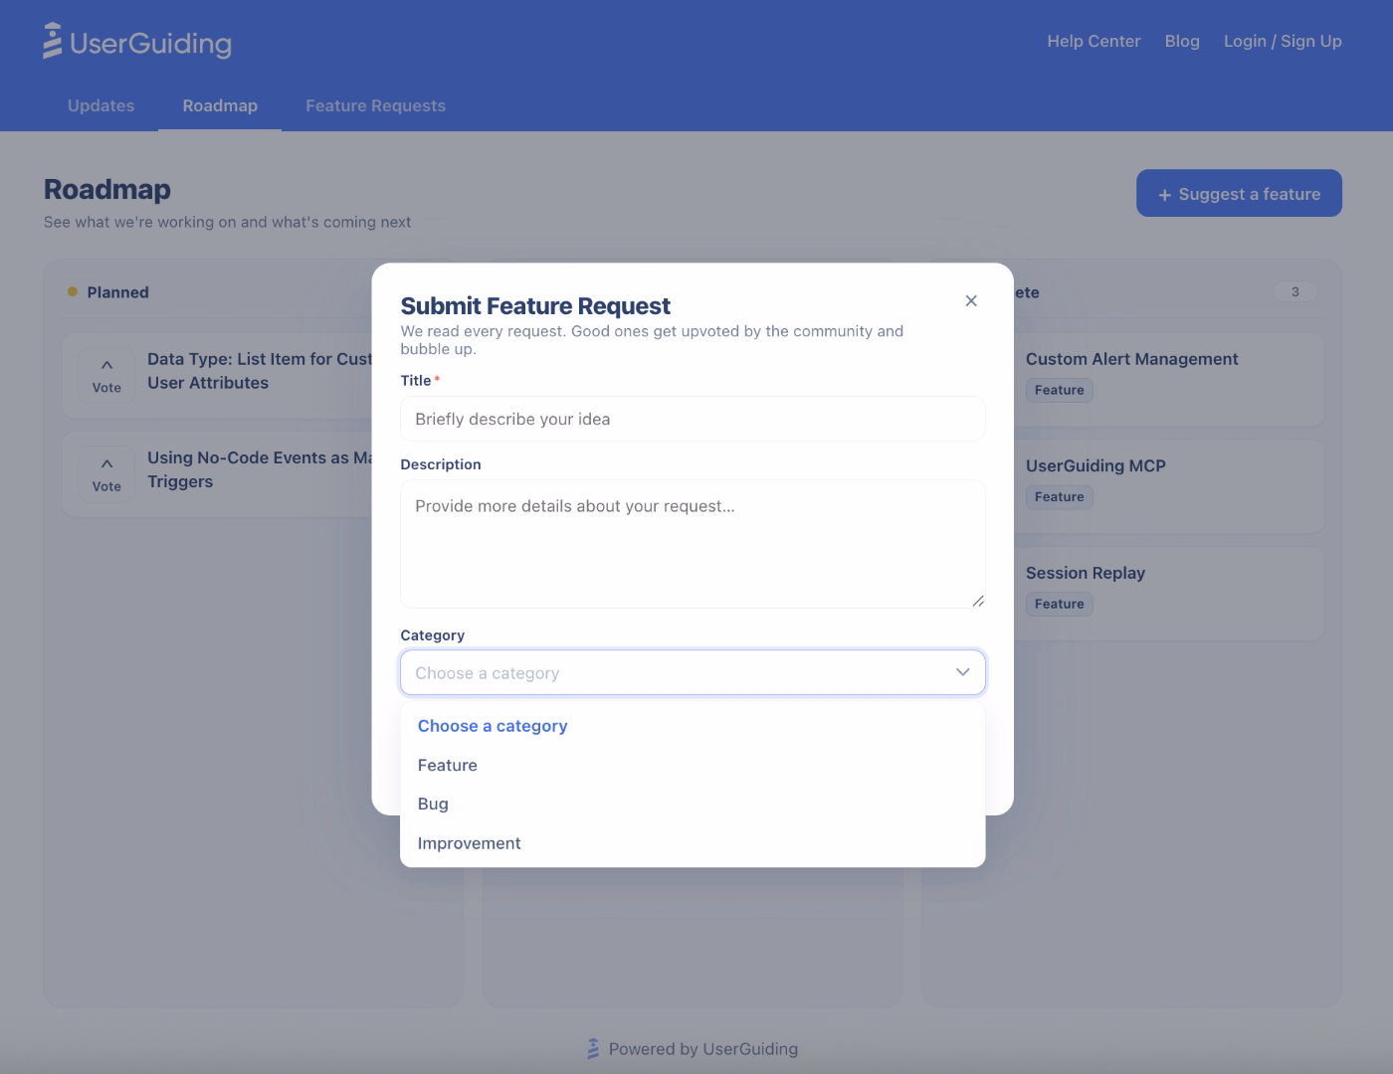Click the Planned column heading
The height and width of the screenshot is (1074, 1393).
point(117,292)
